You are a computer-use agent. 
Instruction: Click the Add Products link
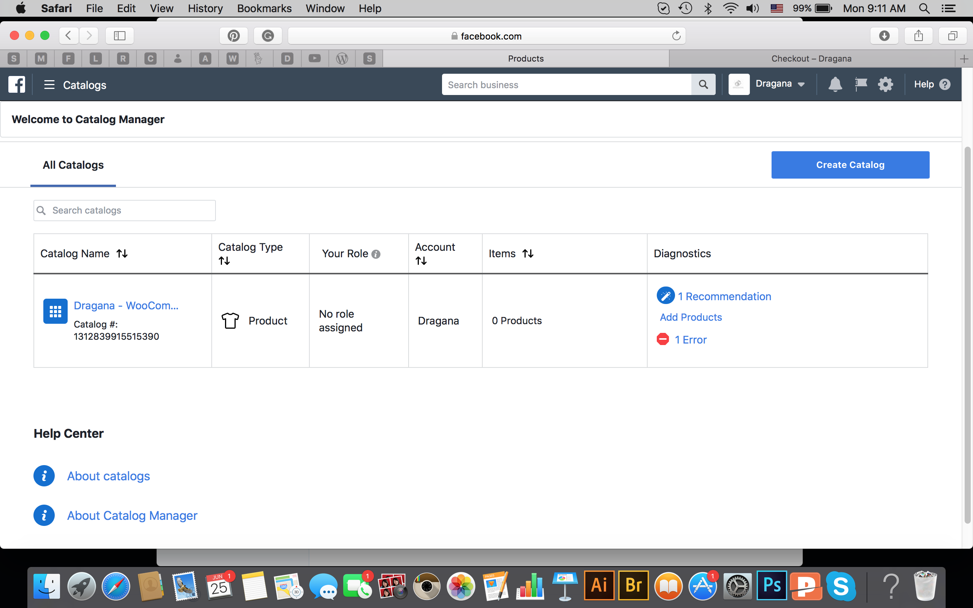(x=691, y=317)
